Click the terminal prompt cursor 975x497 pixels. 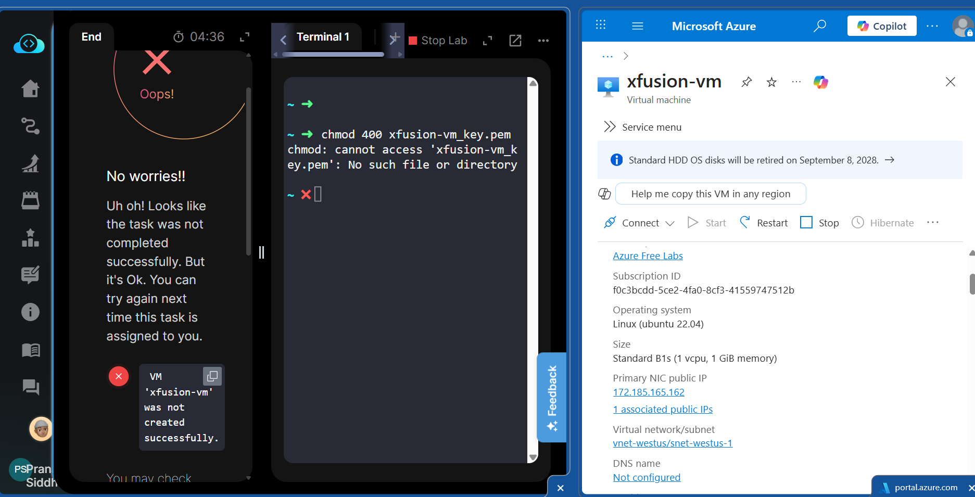click(318, 194)
